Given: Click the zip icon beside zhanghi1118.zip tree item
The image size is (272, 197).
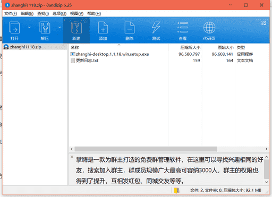Looking at the screenshot, I should [6, 47].
